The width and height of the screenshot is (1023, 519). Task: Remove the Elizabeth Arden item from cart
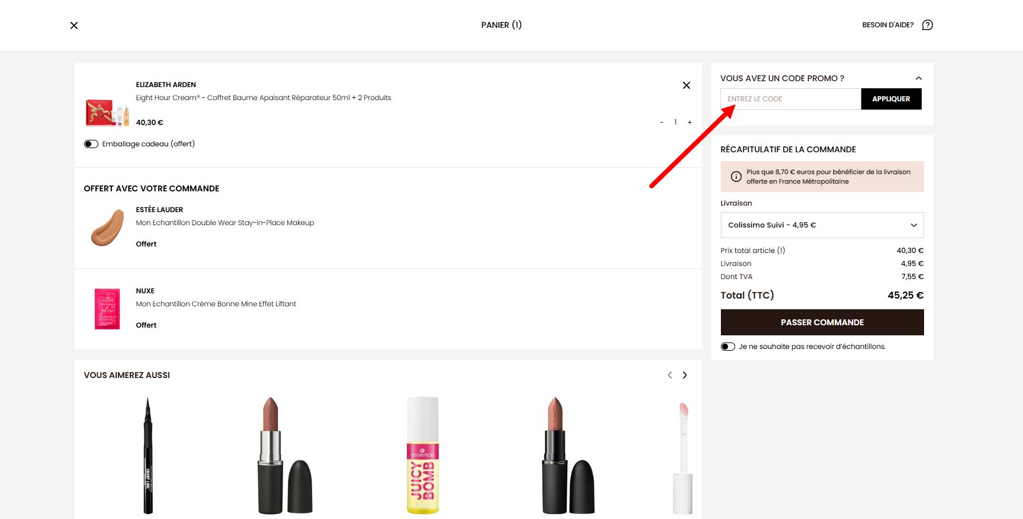687,85
